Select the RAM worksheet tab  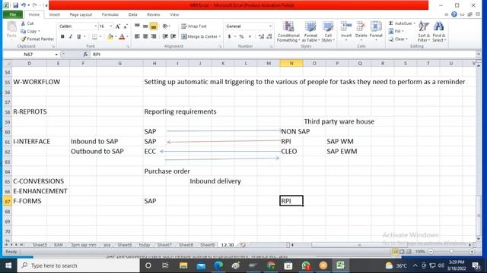(x=58, y=245)
